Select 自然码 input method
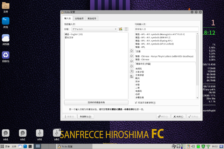Image resolution: width=224 pixels, height=149 pixels. pyautogui.click(x=166, y=69)
